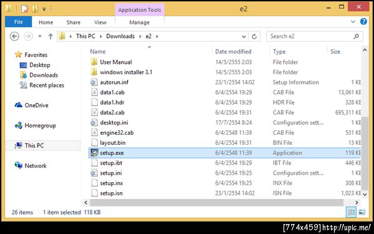
Task: Open Downloads in the navigation pane
Action: click(44, 75)
